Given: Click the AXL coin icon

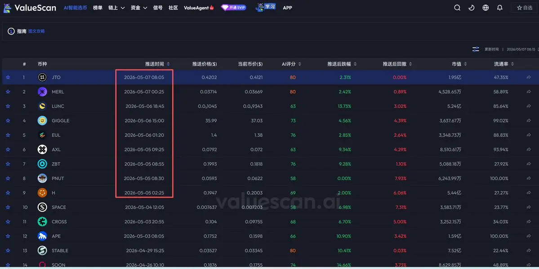Looking at the screenshot, I should click(42, 150).
